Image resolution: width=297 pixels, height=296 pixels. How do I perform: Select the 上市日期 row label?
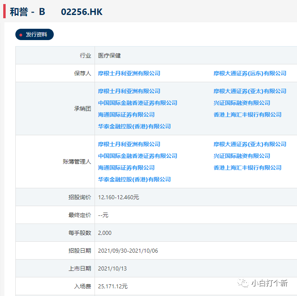click(x=80, y=268)
